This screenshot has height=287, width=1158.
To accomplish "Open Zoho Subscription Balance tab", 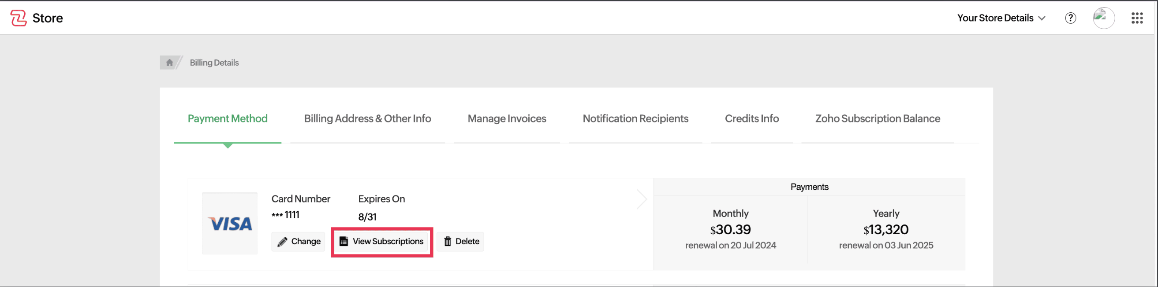I will 878,118.
